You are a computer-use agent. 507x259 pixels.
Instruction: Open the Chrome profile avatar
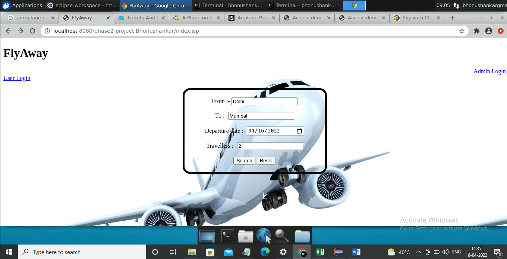(x=489, y=31)
